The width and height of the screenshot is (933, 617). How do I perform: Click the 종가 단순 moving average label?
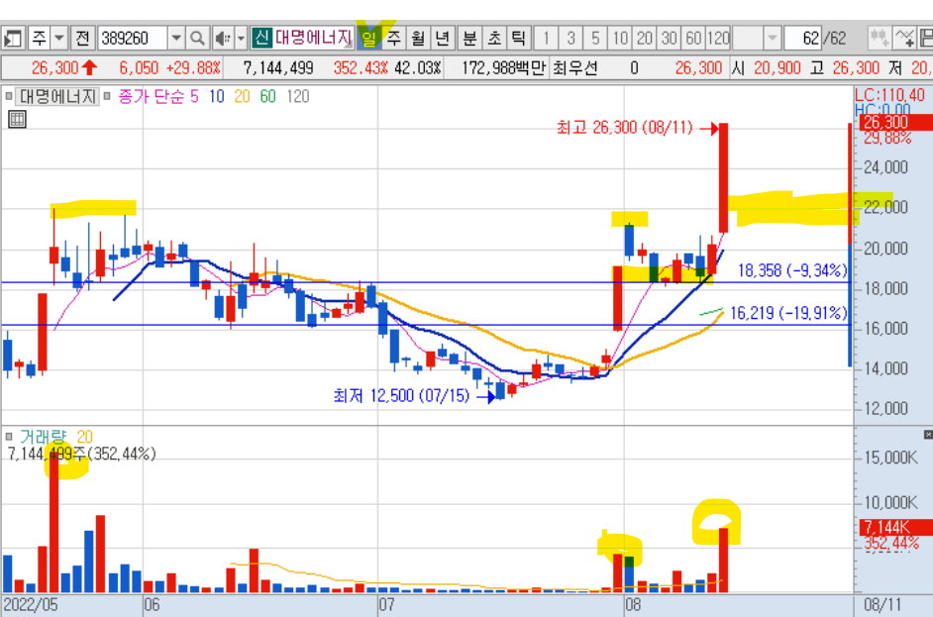click(x=152, y=96)
